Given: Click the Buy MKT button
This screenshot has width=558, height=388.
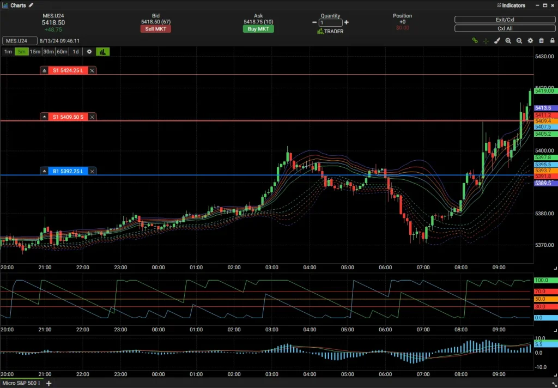Looking at the screenshot, I should (258, 28).
